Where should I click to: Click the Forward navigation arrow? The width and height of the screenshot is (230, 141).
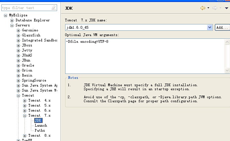pyautogui.click(x=215, y=8)
